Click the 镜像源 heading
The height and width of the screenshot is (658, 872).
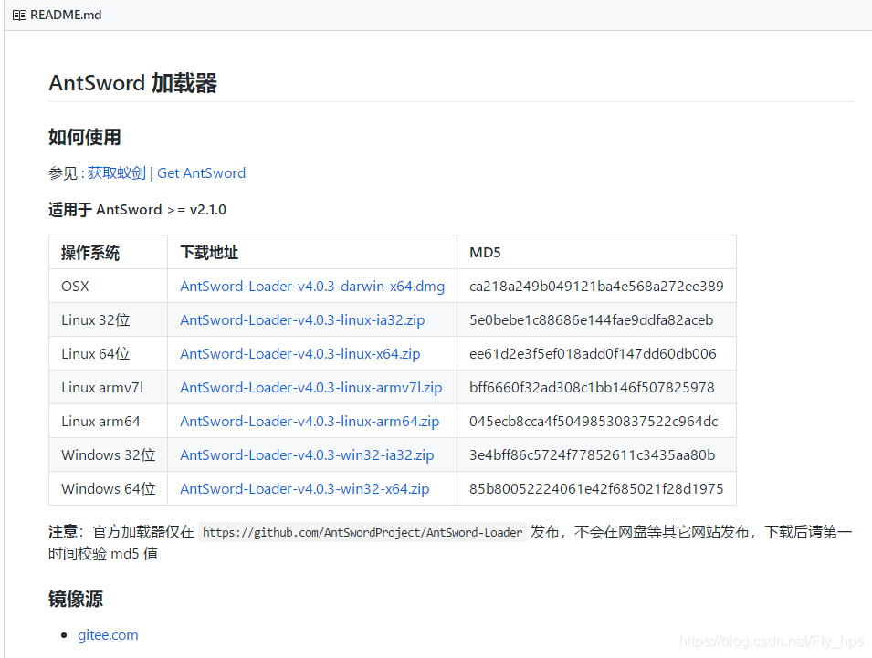pos(76,599)
